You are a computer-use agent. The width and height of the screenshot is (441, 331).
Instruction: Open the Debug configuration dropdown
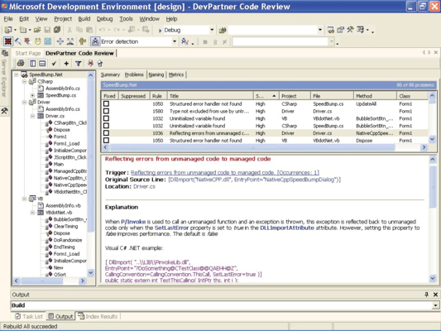pos(212,30)
